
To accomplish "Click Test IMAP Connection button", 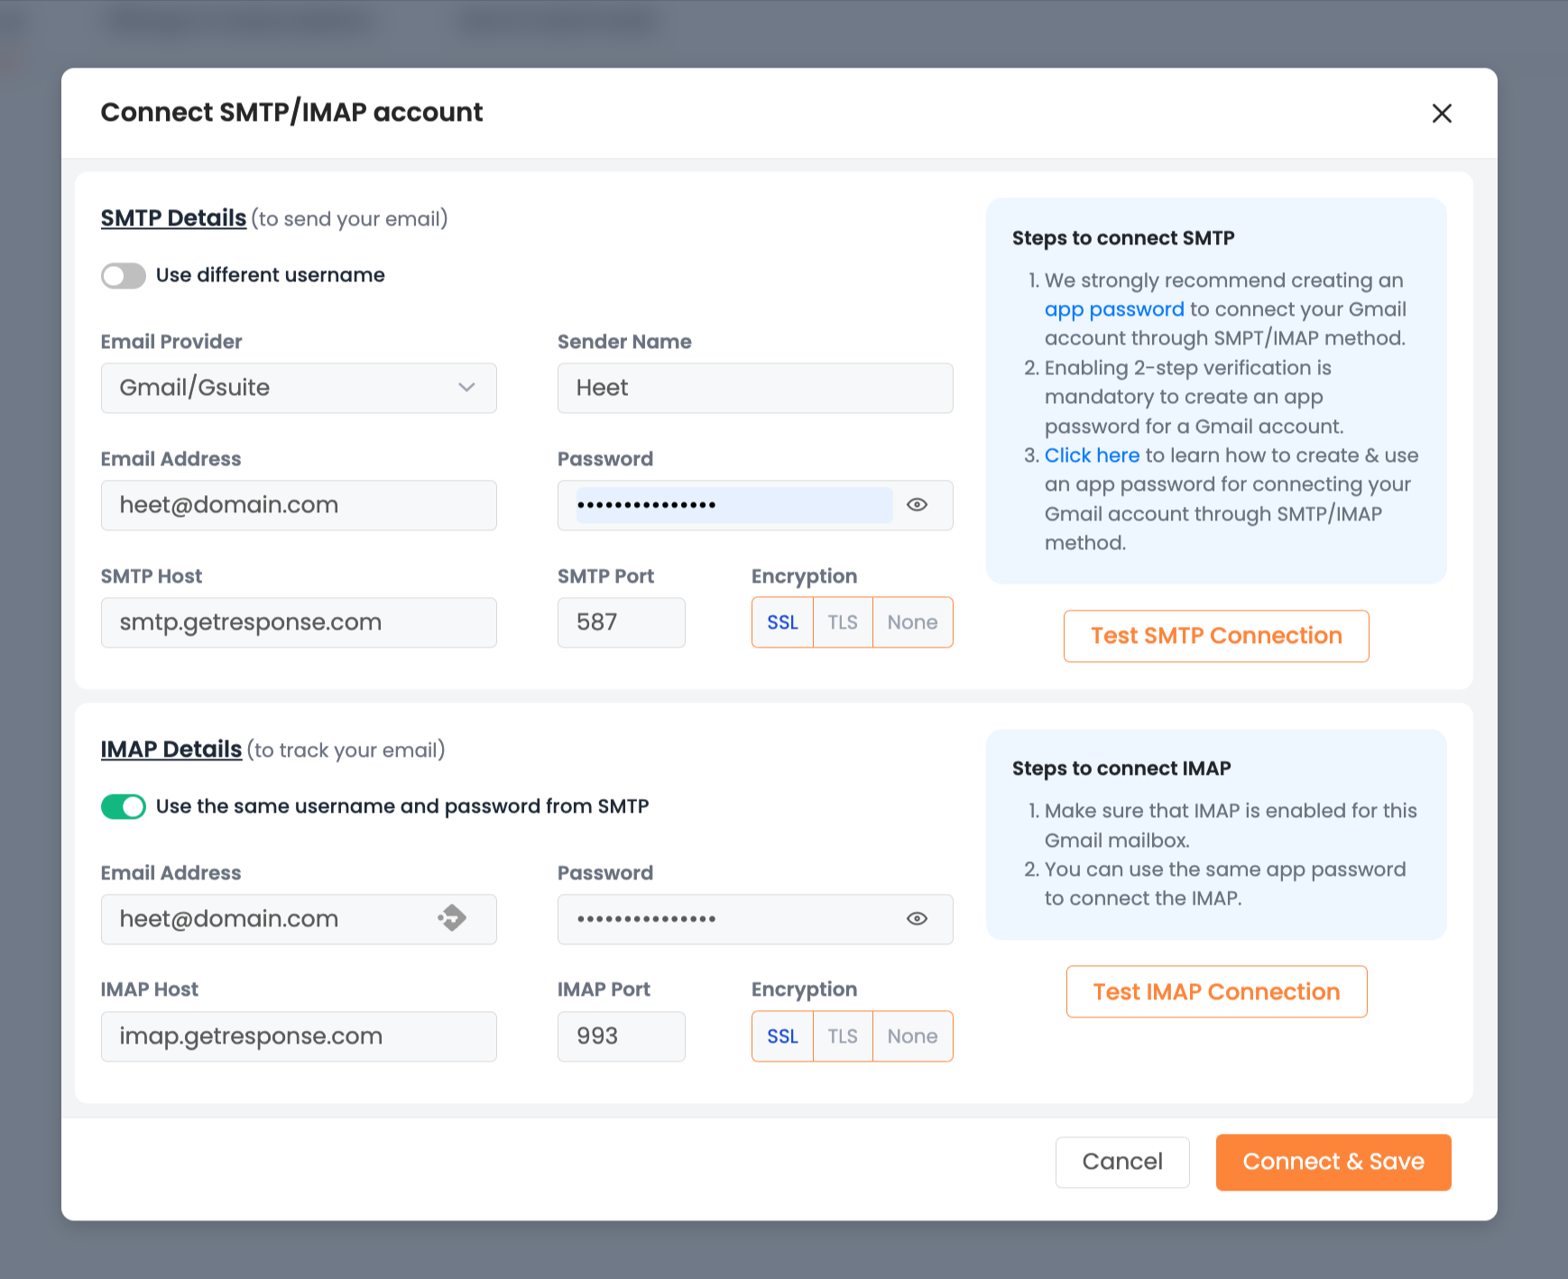I will click(1215, 992).
